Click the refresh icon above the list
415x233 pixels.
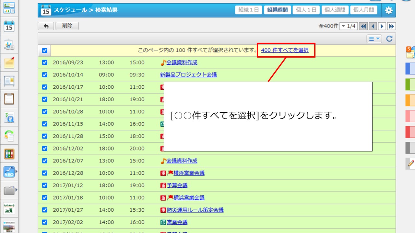(x=389, y=39)
